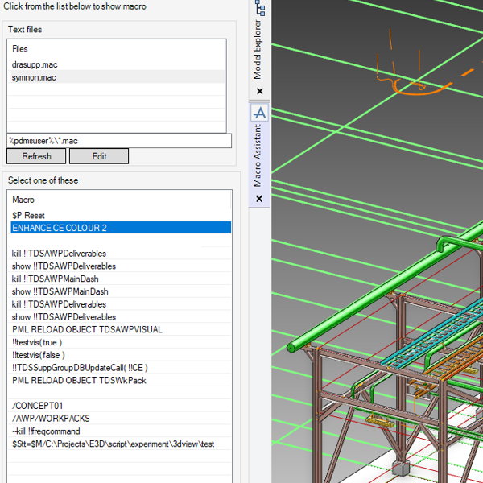Open the Model Explorer tree icon
This screenshot has height=483, width=483.
pyautogui.click(x=260, y=8)
